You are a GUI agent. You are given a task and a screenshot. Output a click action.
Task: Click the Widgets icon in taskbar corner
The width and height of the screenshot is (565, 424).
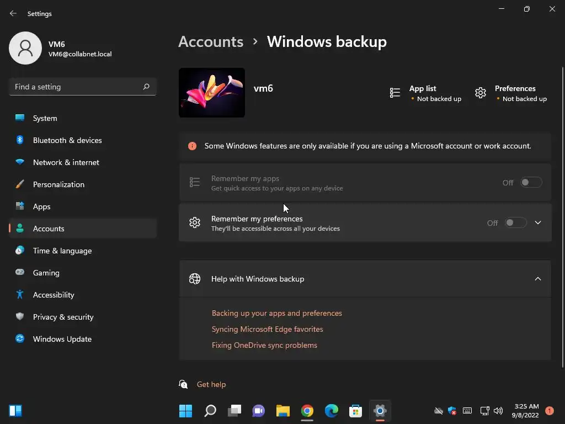[15, 411]
